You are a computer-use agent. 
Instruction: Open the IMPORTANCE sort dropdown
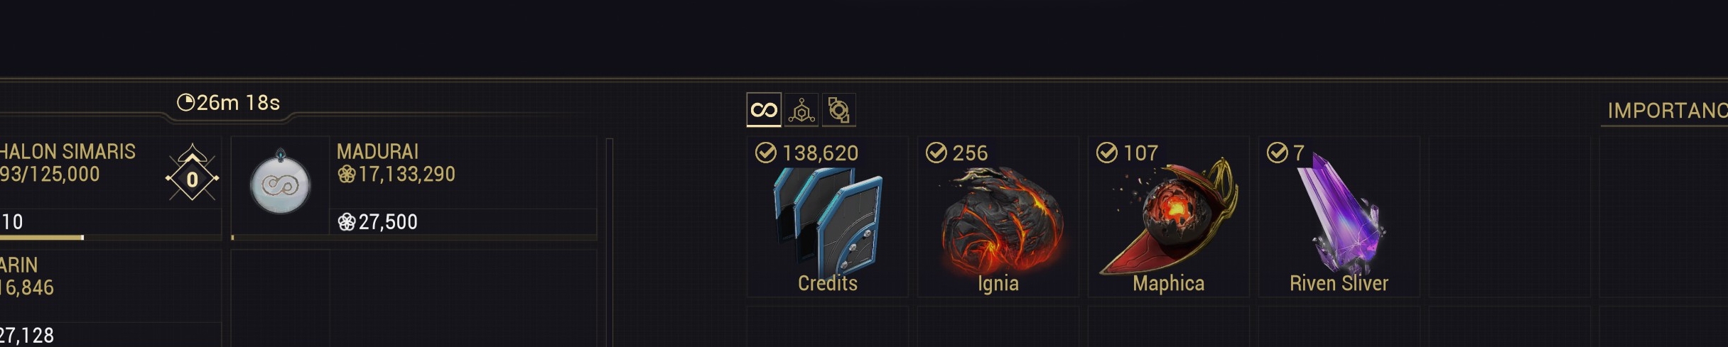1664,111
